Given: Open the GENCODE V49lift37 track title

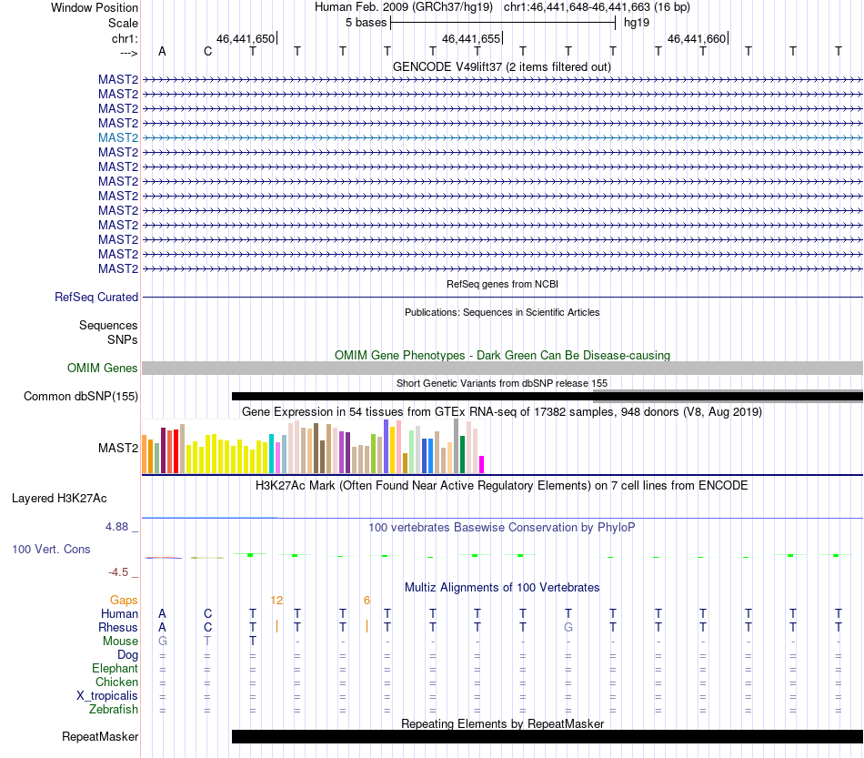Looking at the screenshot, I should [x=502, y=67].
